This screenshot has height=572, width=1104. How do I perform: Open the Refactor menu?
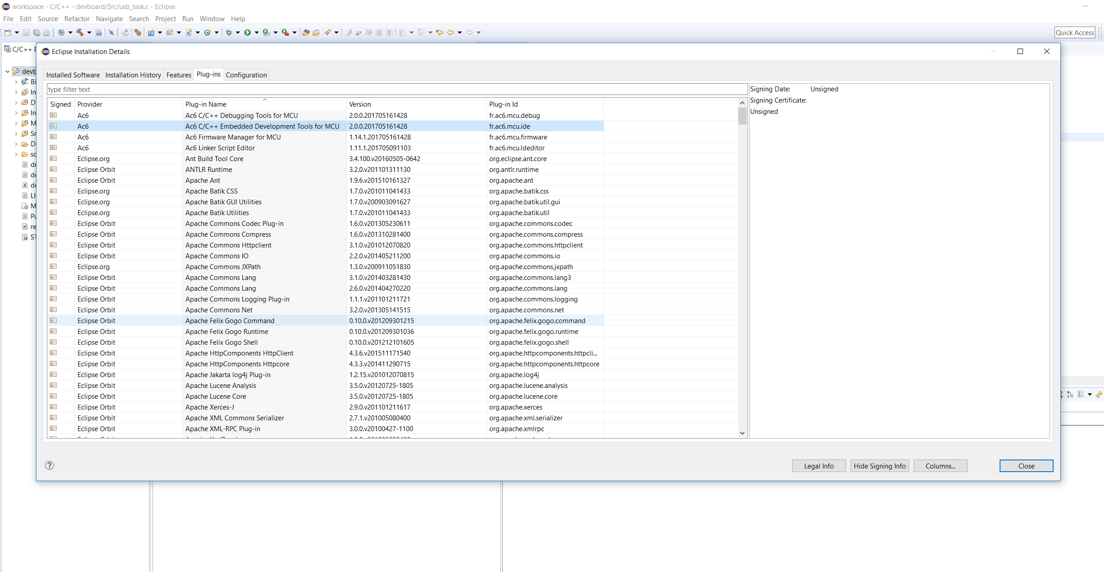77,19
